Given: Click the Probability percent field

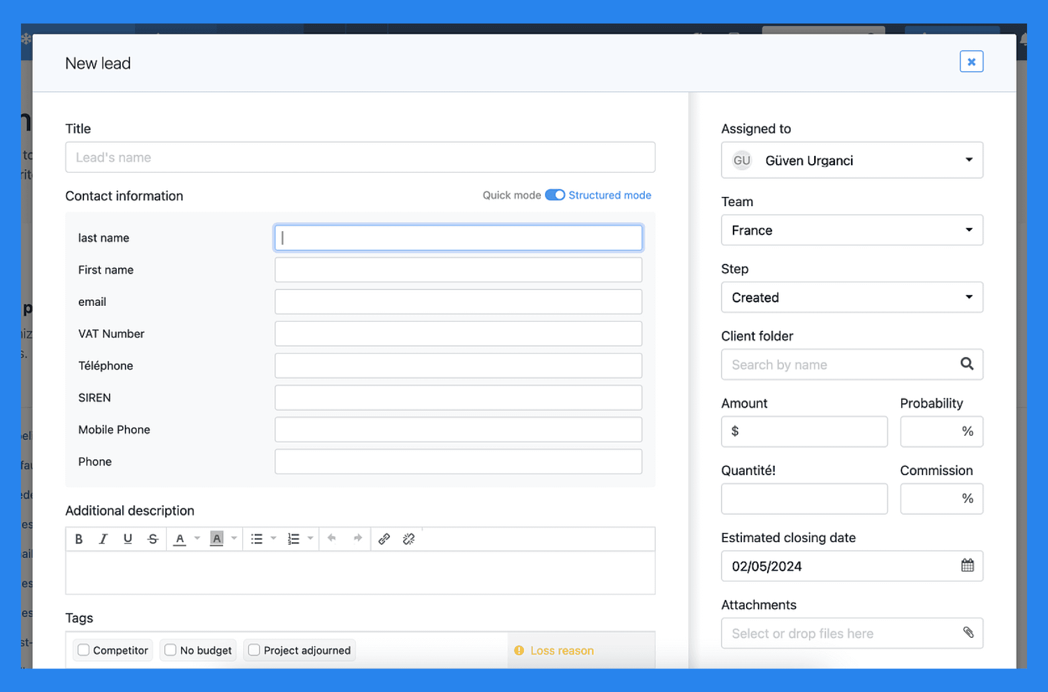Looking at the screenshot, I should point(942,431).
